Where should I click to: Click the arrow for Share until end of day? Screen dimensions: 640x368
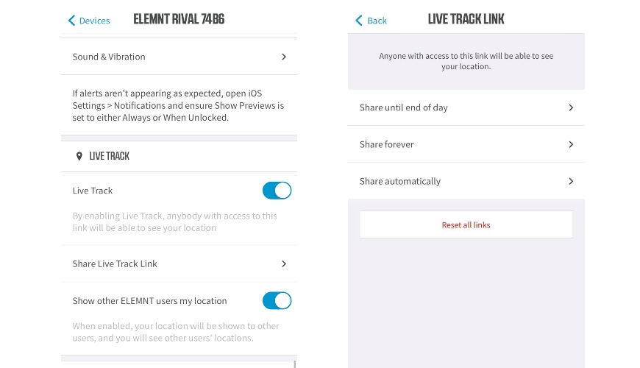pos(571,107)
